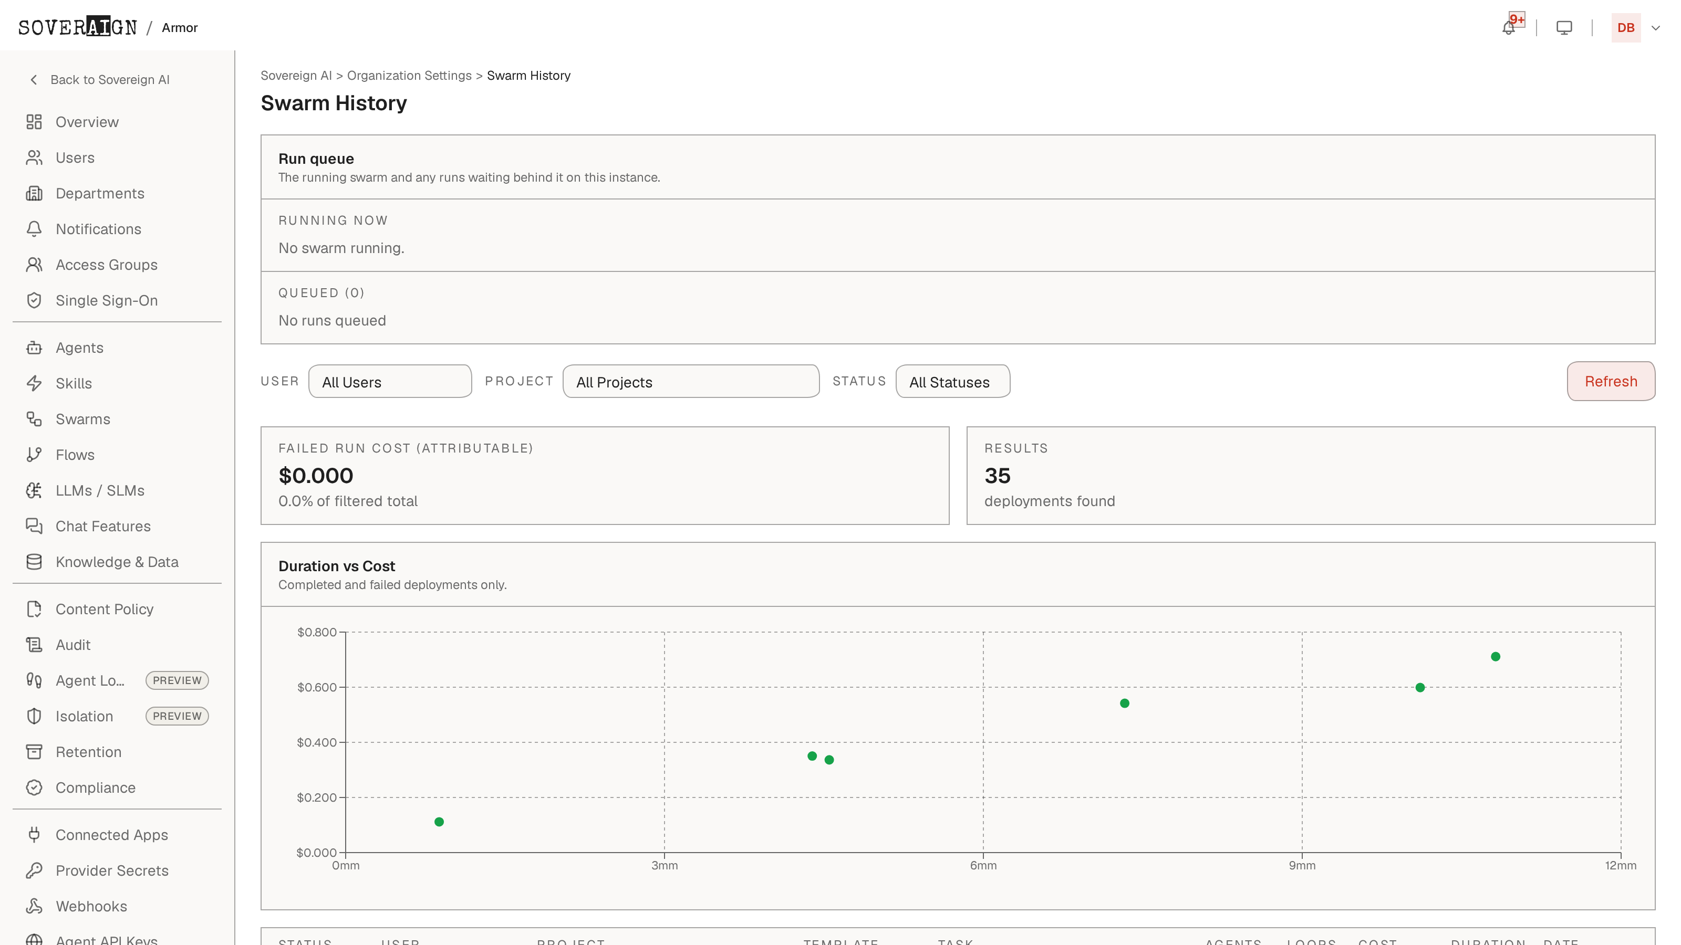Image resolution: width=1681 pixels, height=945 pixels.
Task: Click the Isolation shield icon
Action: coord(34,716)
